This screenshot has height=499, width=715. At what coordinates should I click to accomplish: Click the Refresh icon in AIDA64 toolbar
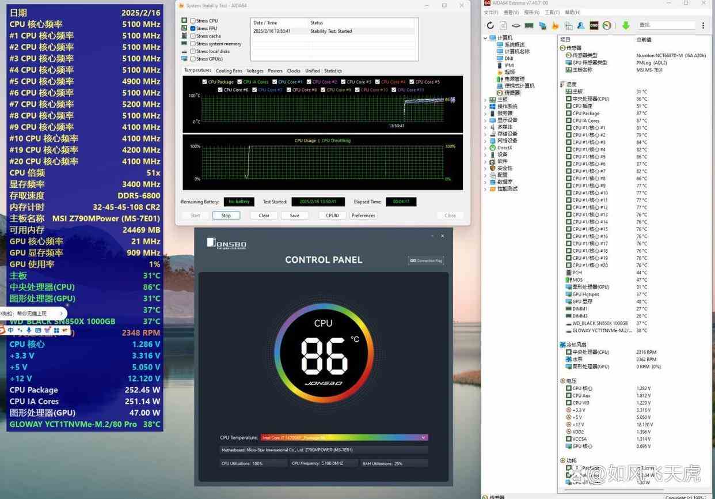pyautogui.click(x=490, y=25)
